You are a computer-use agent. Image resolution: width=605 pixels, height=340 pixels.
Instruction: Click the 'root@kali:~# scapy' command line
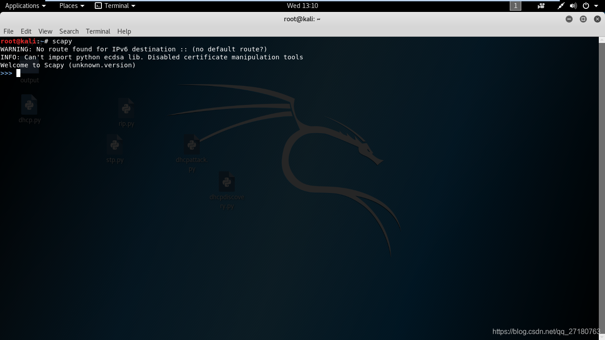(36, 41)
